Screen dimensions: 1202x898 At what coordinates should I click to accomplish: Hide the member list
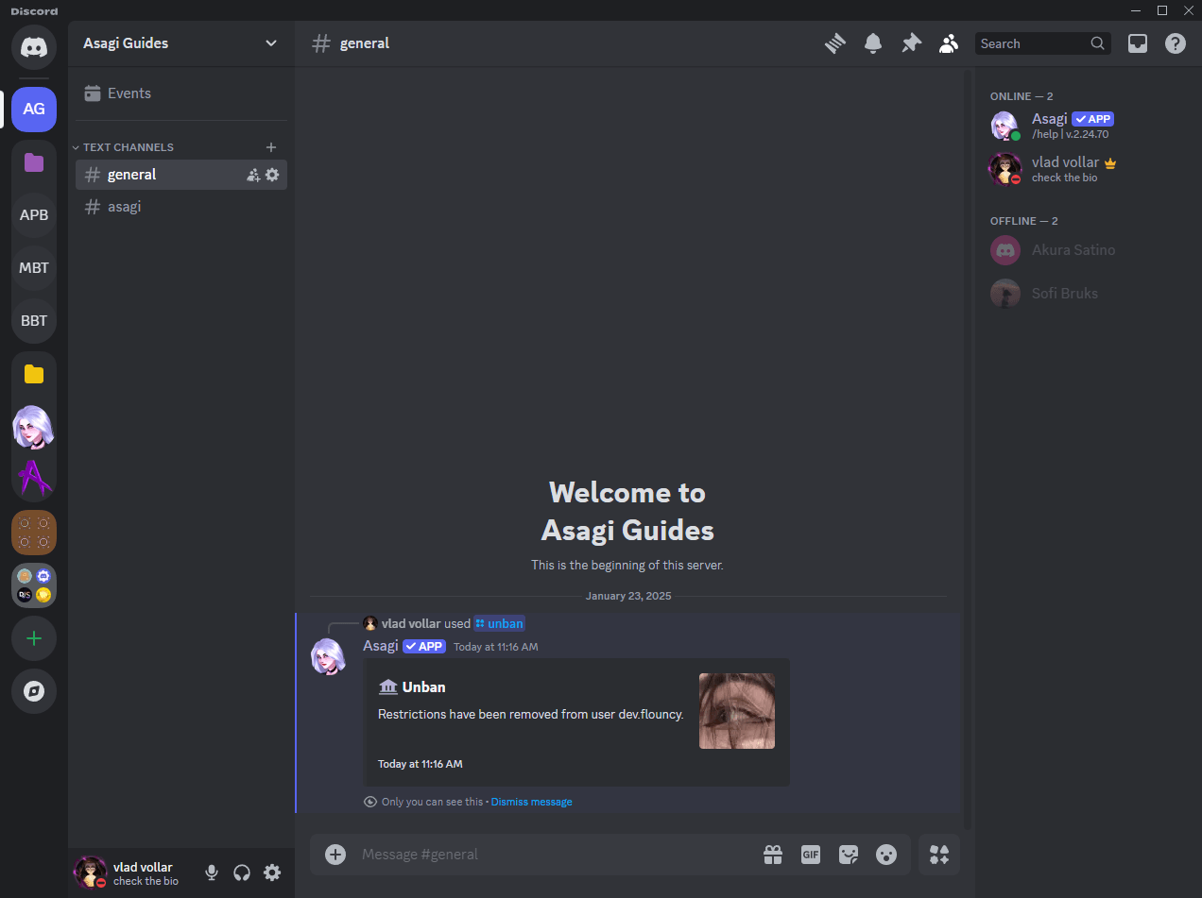click(x=949, y=43)
